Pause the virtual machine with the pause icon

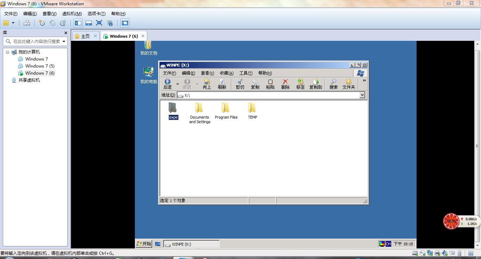6,23
